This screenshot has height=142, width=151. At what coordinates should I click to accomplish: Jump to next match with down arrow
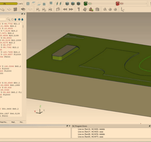[22, 19]
